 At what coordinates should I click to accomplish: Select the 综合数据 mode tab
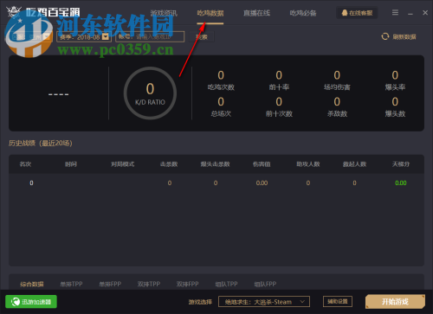(x=32, y=284)
